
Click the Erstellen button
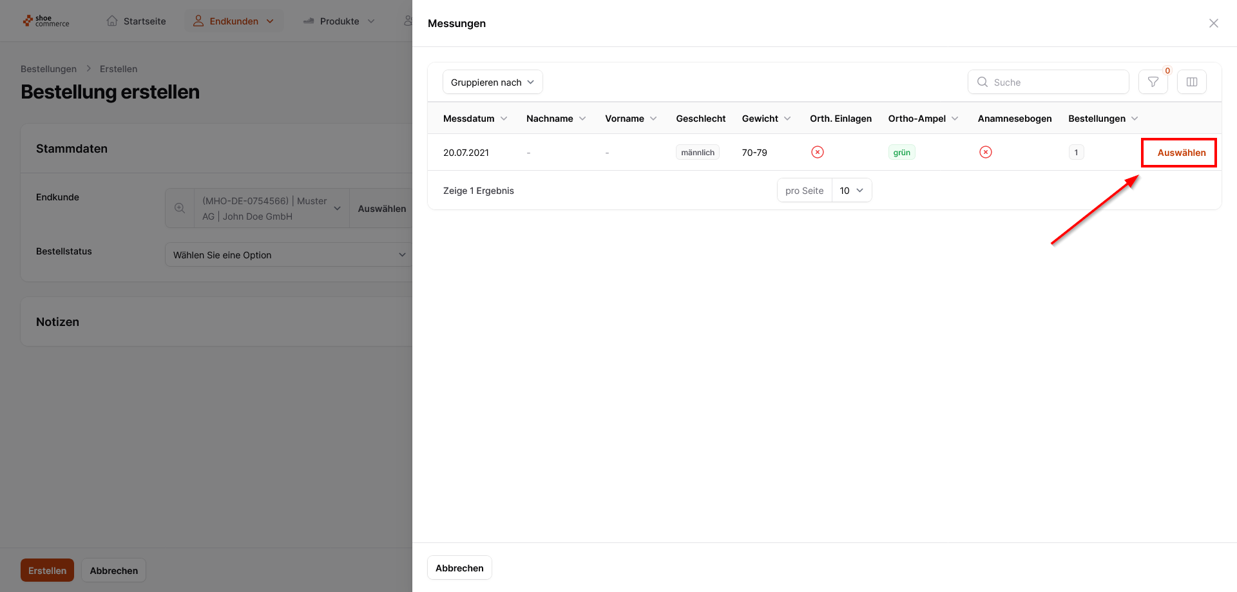[x=47, y=570]
